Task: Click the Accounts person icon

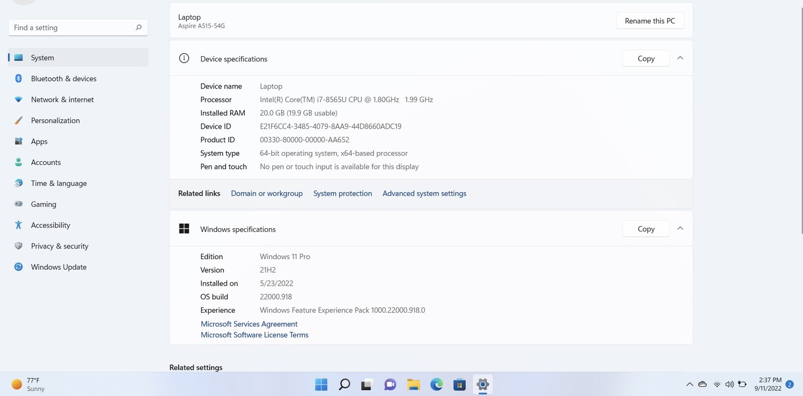Action: 19,162
